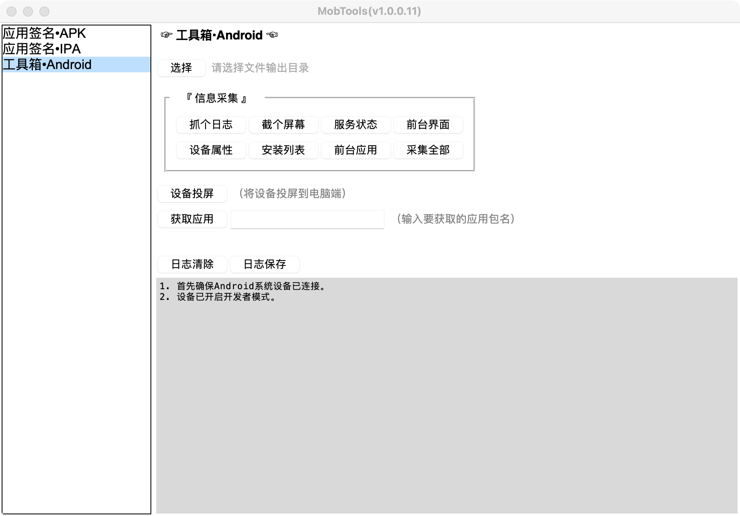Minimize the MobTools window
The width and height of the screenshot is (740, 516).
pos(28,12)
